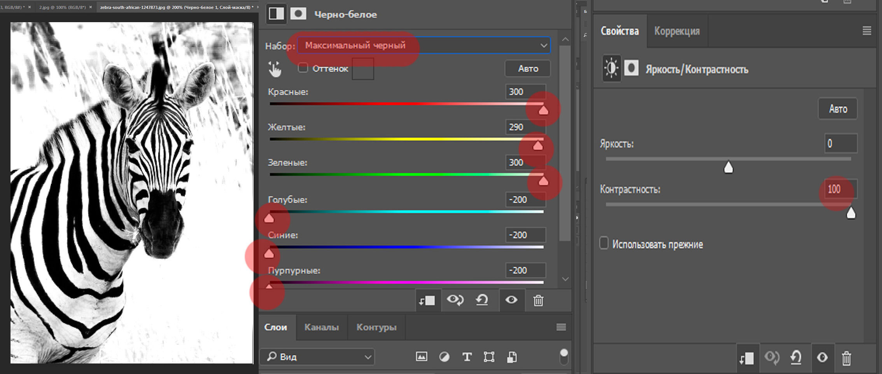The height and width of the screenshot is (374, 882).
Task: Open the Набор preset dropdown
Action: click(424, 45)
